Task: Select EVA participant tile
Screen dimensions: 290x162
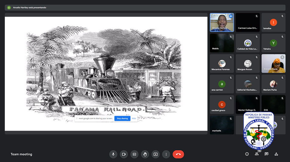Action: (273, 104)
